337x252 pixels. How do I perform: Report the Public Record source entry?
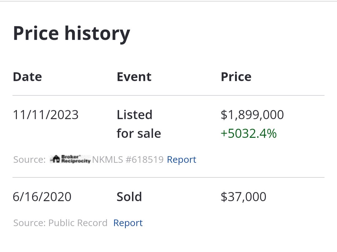tap(128, 223)
